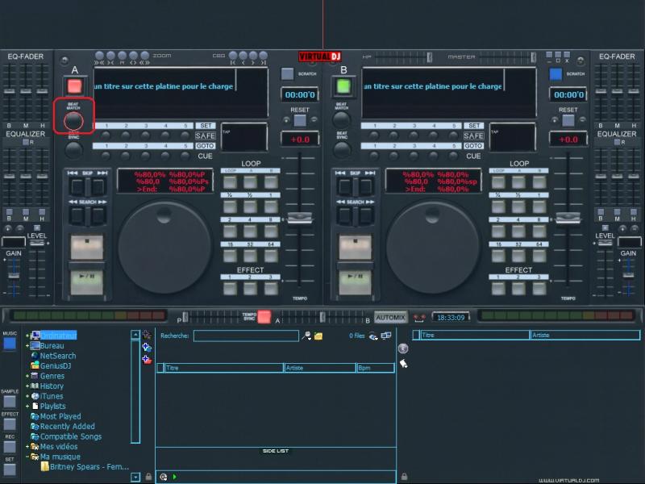
Task: Switch to the Sample tab
Action: [x=10, y=401]
